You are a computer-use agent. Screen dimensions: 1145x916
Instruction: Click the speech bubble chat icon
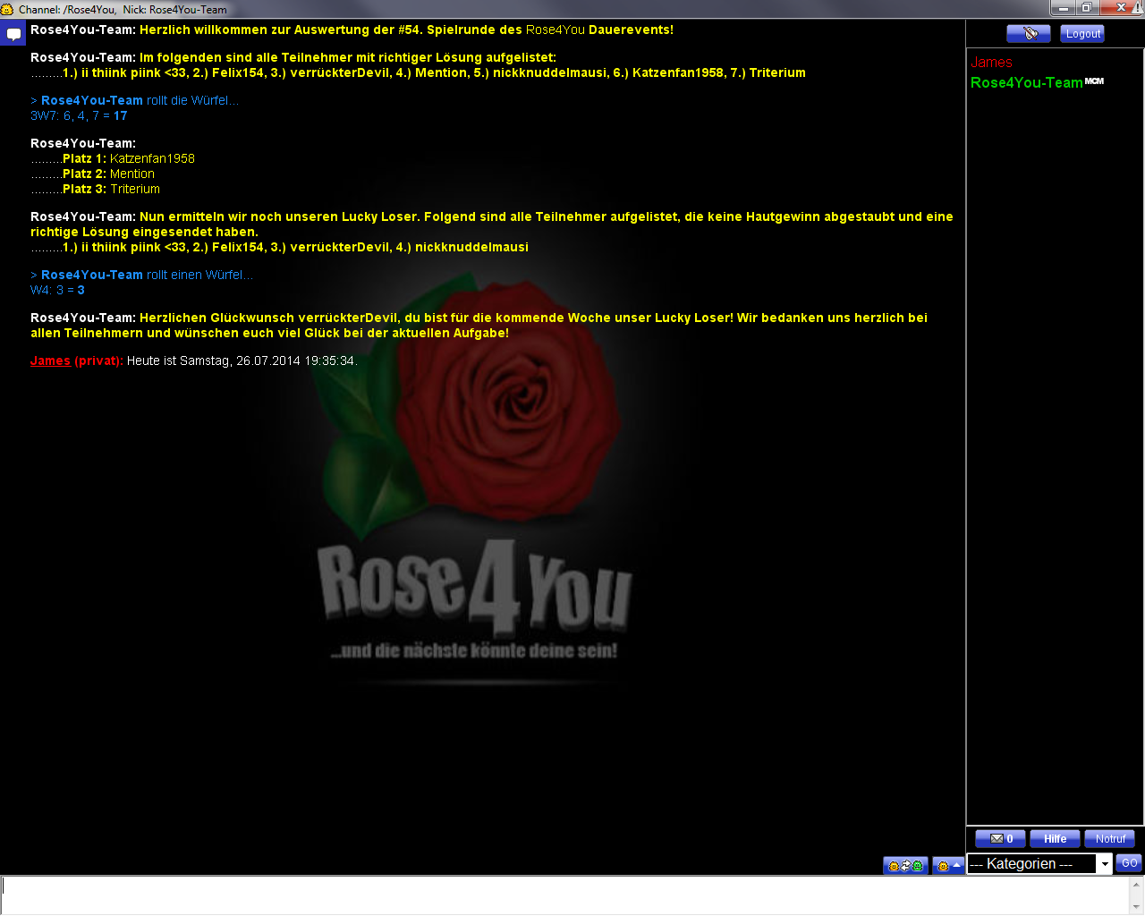[13, 35]
